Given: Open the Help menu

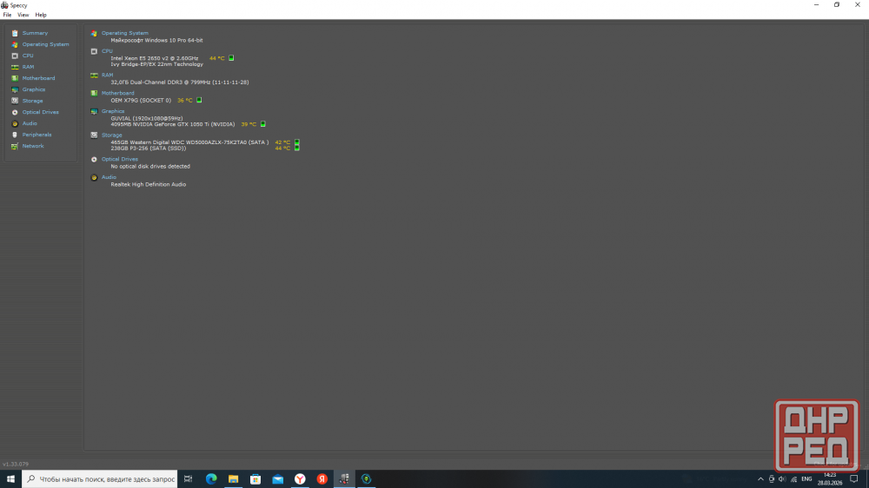Looking at the screenshot, I should point(41,15).
